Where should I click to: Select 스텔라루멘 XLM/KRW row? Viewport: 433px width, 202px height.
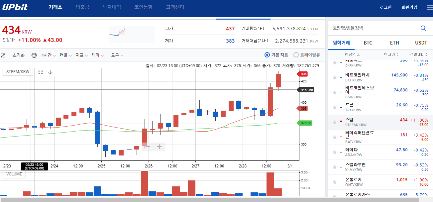(x=380, y=167)
